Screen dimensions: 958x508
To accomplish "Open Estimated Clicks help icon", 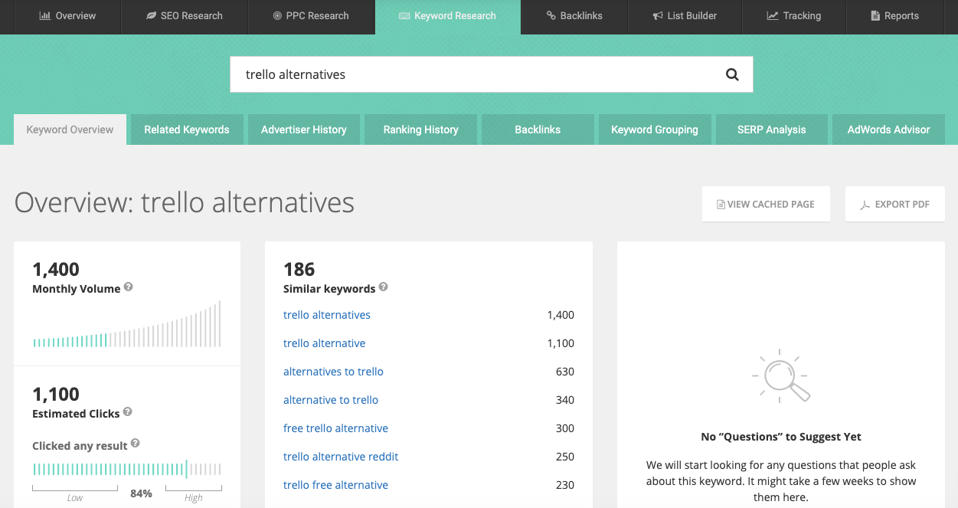I will pos(128,412).
